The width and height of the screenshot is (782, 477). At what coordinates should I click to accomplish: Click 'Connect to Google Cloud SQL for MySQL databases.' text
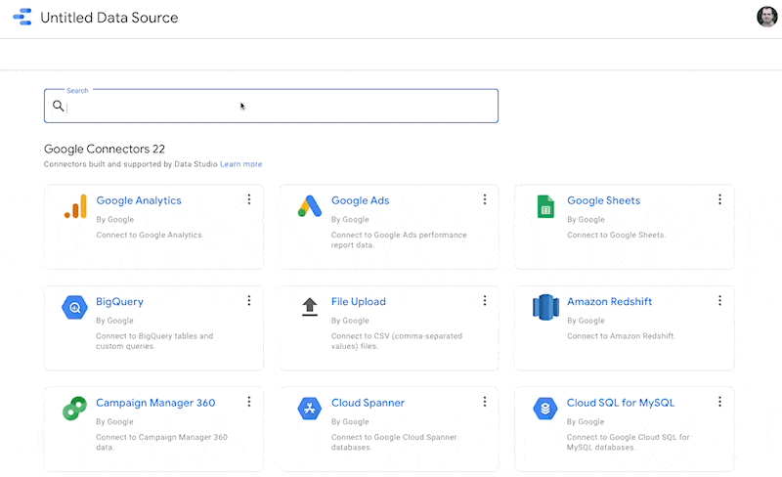tap(628, 442)
